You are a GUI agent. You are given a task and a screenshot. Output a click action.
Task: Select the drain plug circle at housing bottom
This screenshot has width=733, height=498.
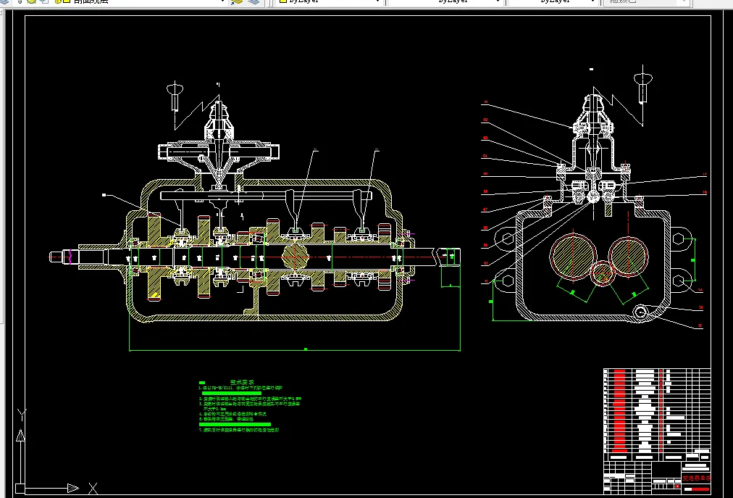(640, 312)
